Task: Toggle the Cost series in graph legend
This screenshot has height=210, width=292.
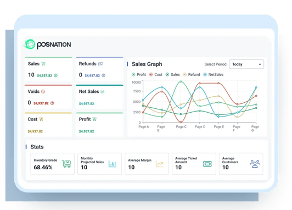Action: (156, 75)
